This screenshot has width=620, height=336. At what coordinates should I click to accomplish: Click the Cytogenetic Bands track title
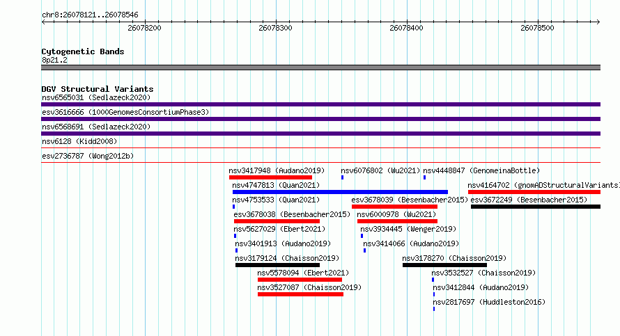[x=83, y=51]
